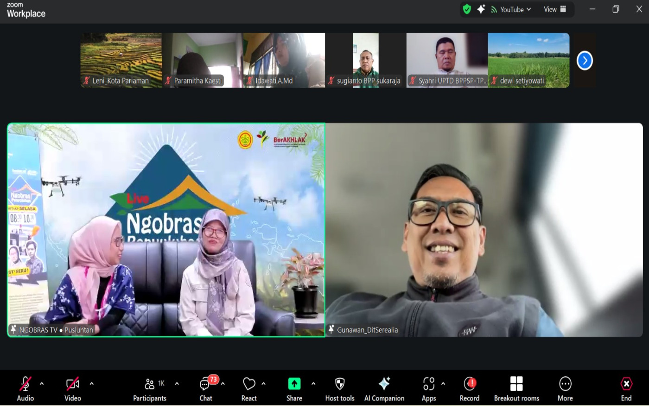This screenshot has height=406, width=649.
Task: Expand the YouTube livestream dropdown
Action: (511, 9)
